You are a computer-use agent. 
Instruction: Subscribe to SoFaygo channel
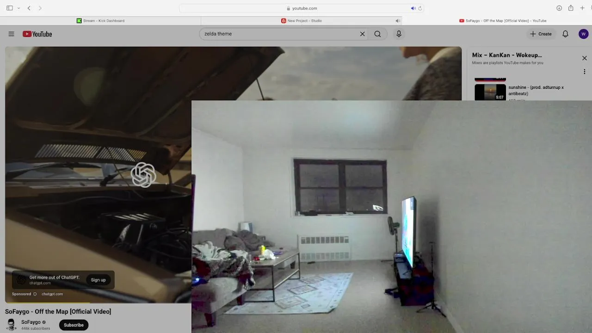(74, 325)
